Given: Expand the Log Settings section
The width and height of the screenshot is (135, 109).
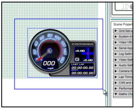Looking at the screenshot, I should pyautogui.click(x=123, y=54).
